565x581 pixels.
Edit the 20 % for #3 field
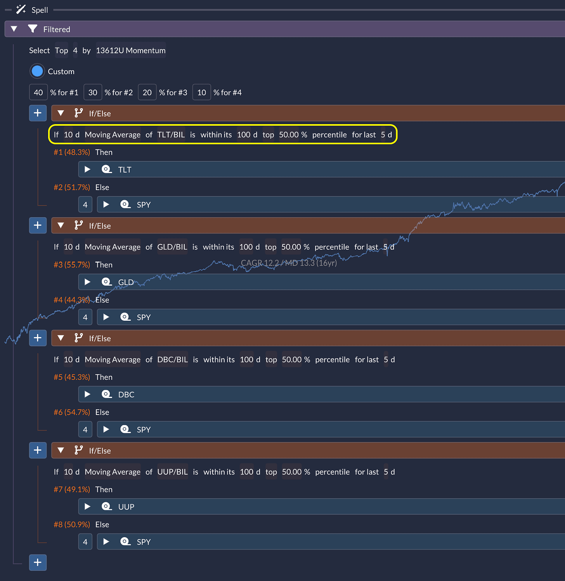tap(147, 92)
